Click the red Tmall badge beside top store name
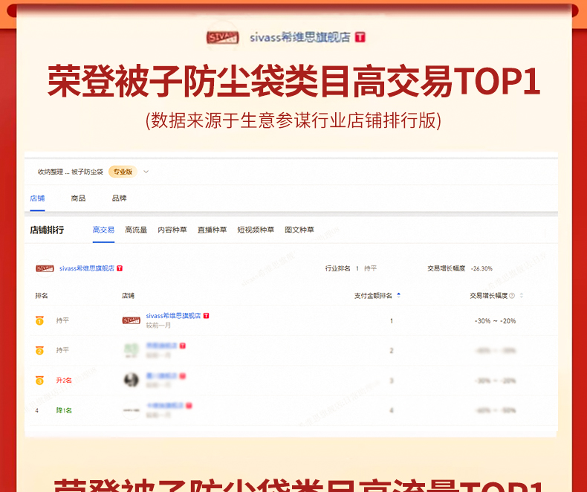The image size is (587, 492). (360, 37)
